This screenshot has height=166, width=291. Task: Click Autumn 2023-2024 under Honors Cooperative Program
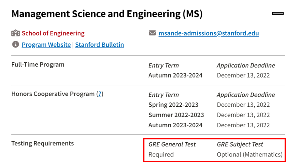click(175, 125)
